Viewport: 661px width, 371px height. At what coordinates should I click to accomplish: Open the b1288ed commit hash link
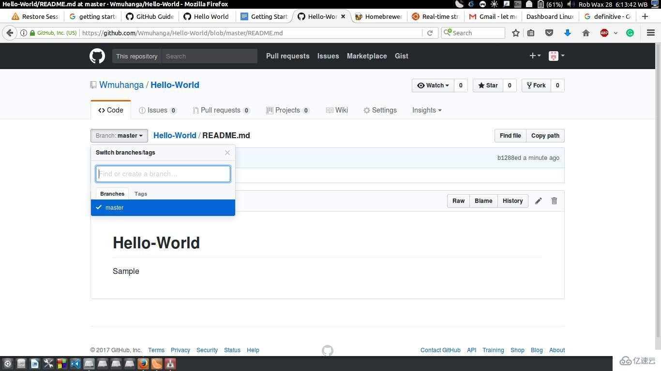coord(509,158)
